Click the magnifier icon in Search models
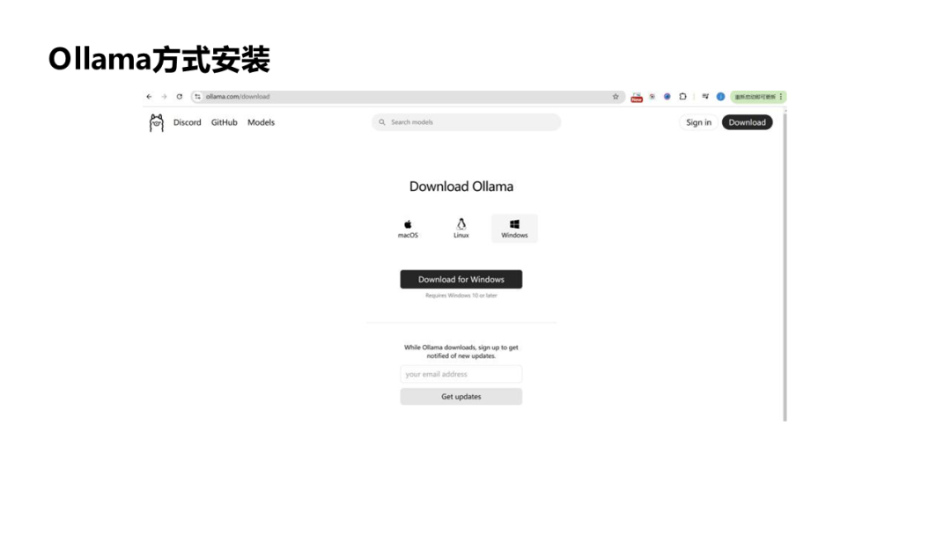This screenshot has height=535, width=951. click(382, 122)
